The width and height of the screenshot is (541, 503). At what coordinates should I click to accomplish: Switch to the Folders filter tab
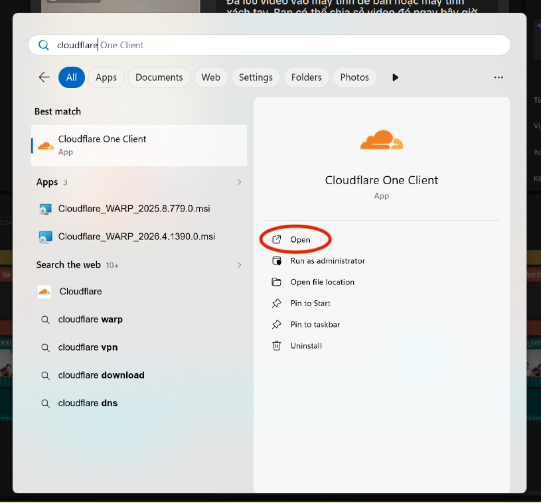(x=306, y=77)
